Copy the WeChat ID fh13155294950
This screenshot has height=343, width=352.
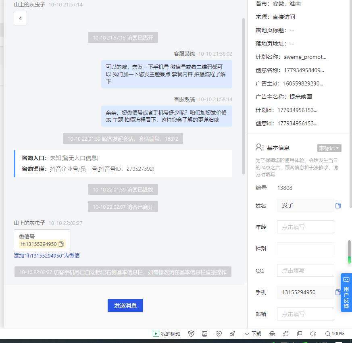(61, 244)
